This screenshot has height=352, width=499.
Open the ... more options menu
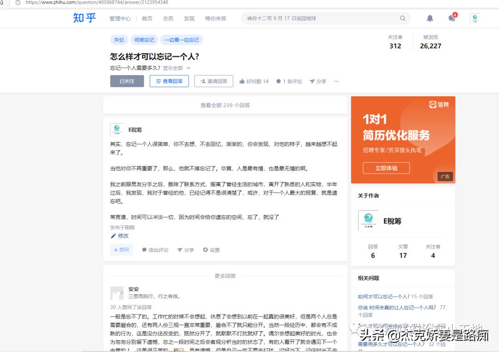(336, 81)
